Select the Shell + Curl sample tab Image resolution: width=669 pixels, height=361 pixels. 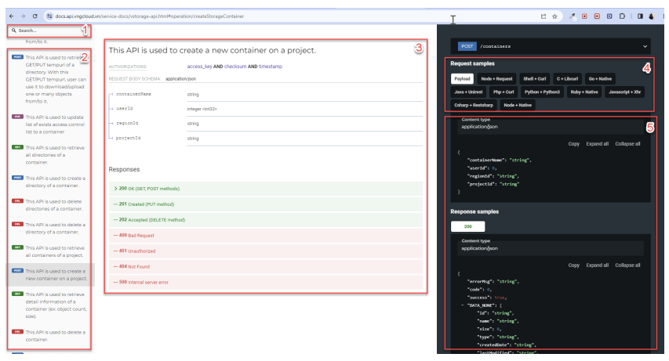536,79
